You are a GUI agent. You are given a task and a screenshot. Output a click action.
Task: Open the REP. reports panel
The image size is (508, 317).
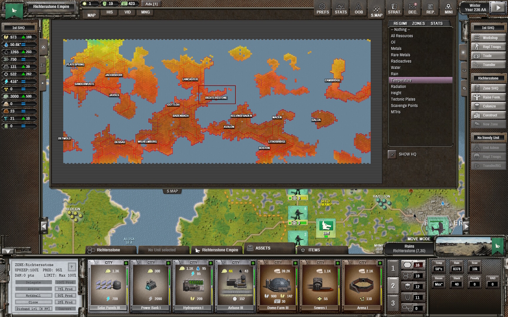tap(430, 8)
